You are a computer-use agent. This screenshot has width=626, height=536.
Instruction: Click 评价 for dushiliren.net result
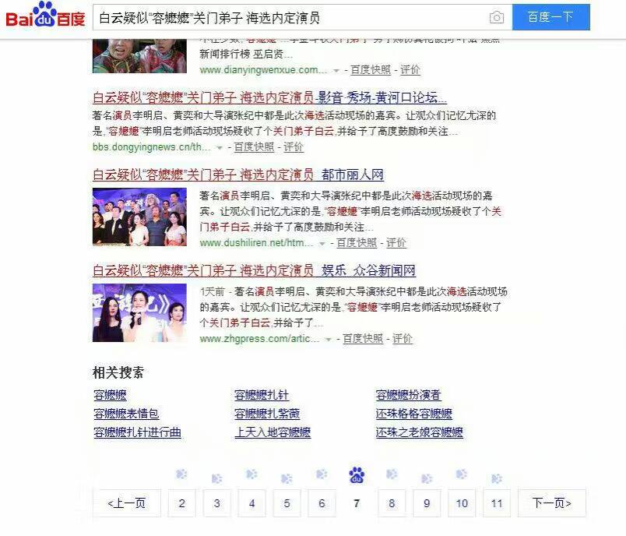point(396,243)
